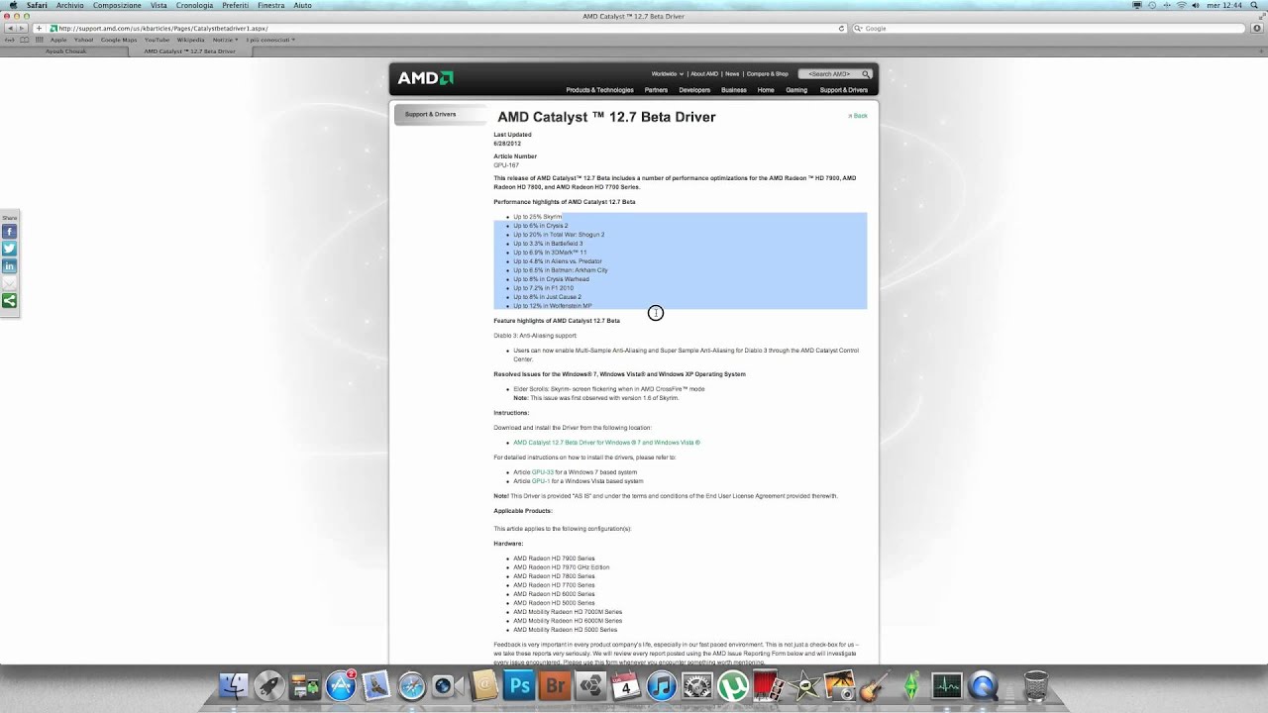Launch uTorrent from the Dock
The image size is (1268, 713).
coord(733,685)
